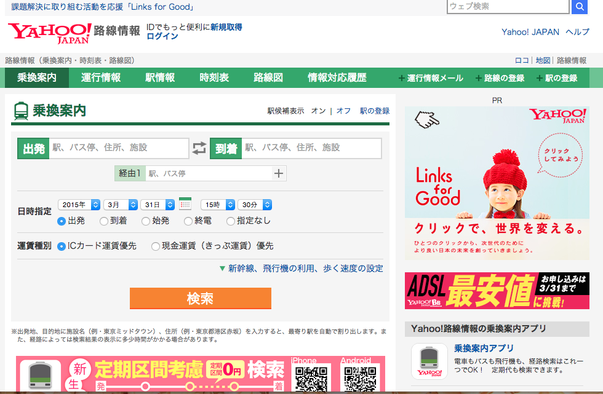Image resolution: width=603 pixels, height=394 pixels.
Task: Click the Yahoo! JAPAN logo
Action: [49, 33]
